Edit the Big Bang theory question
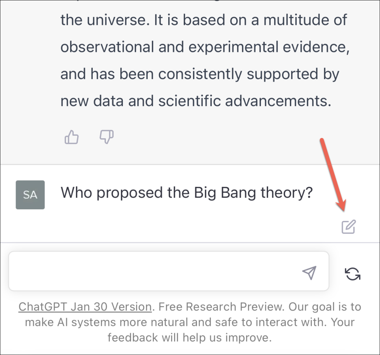The width and height of the screenshot is (380, 355). click(x=348, y=227)
